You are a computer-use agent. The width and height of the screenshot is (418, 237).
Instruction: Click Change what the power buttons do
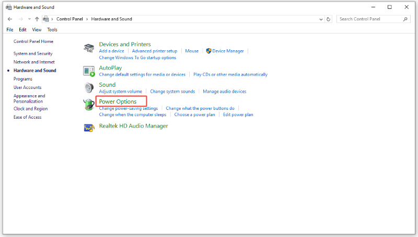[200, 108]
